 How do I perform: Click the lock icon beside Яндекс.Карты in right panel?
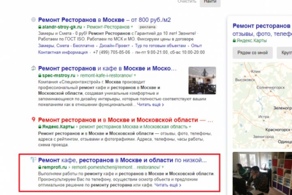[234, 41]
